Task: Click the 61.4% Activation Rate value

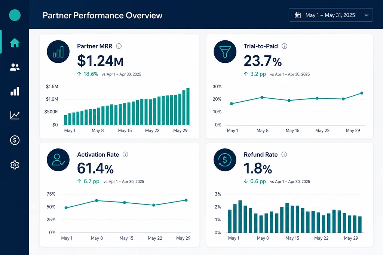Action: pyautogui.click(x=95, y=169)
